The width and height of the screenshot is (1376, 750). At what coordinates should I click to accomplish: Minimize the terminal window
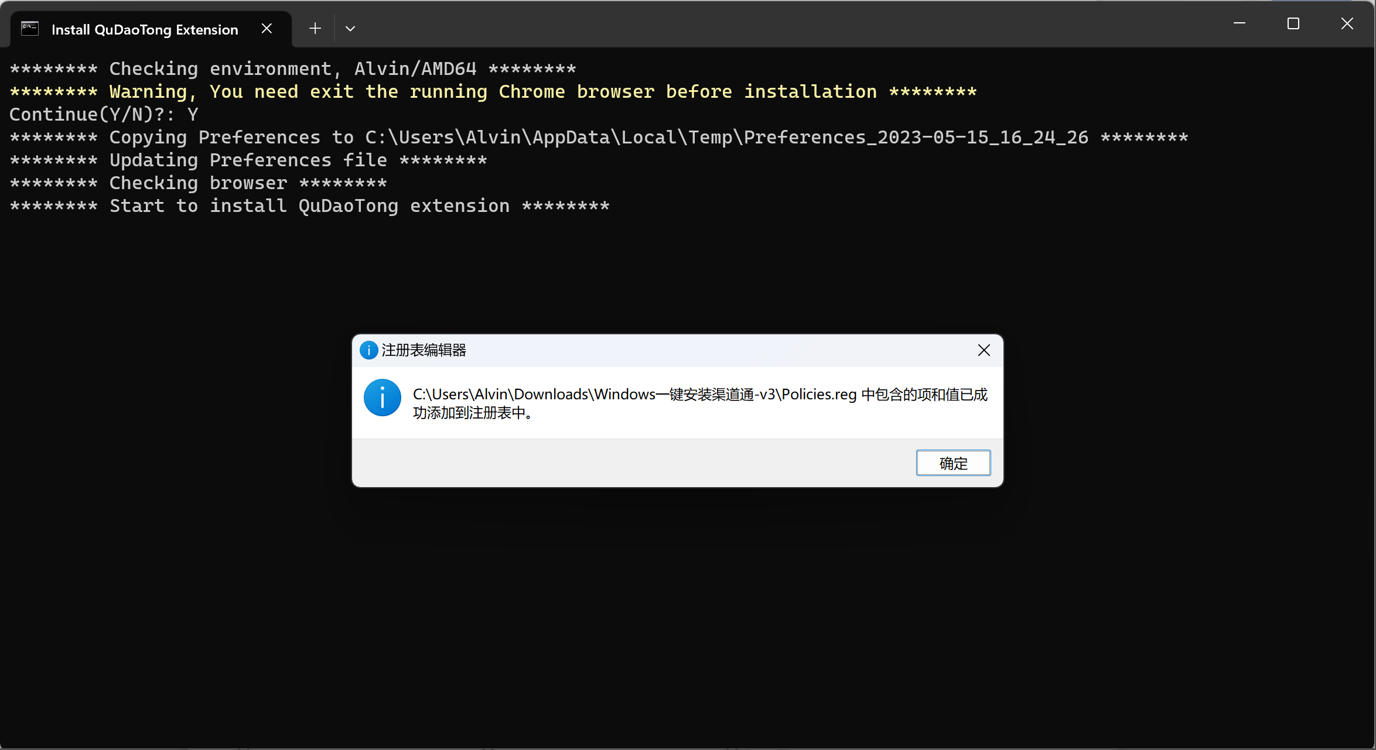[x=1240, y=23]
